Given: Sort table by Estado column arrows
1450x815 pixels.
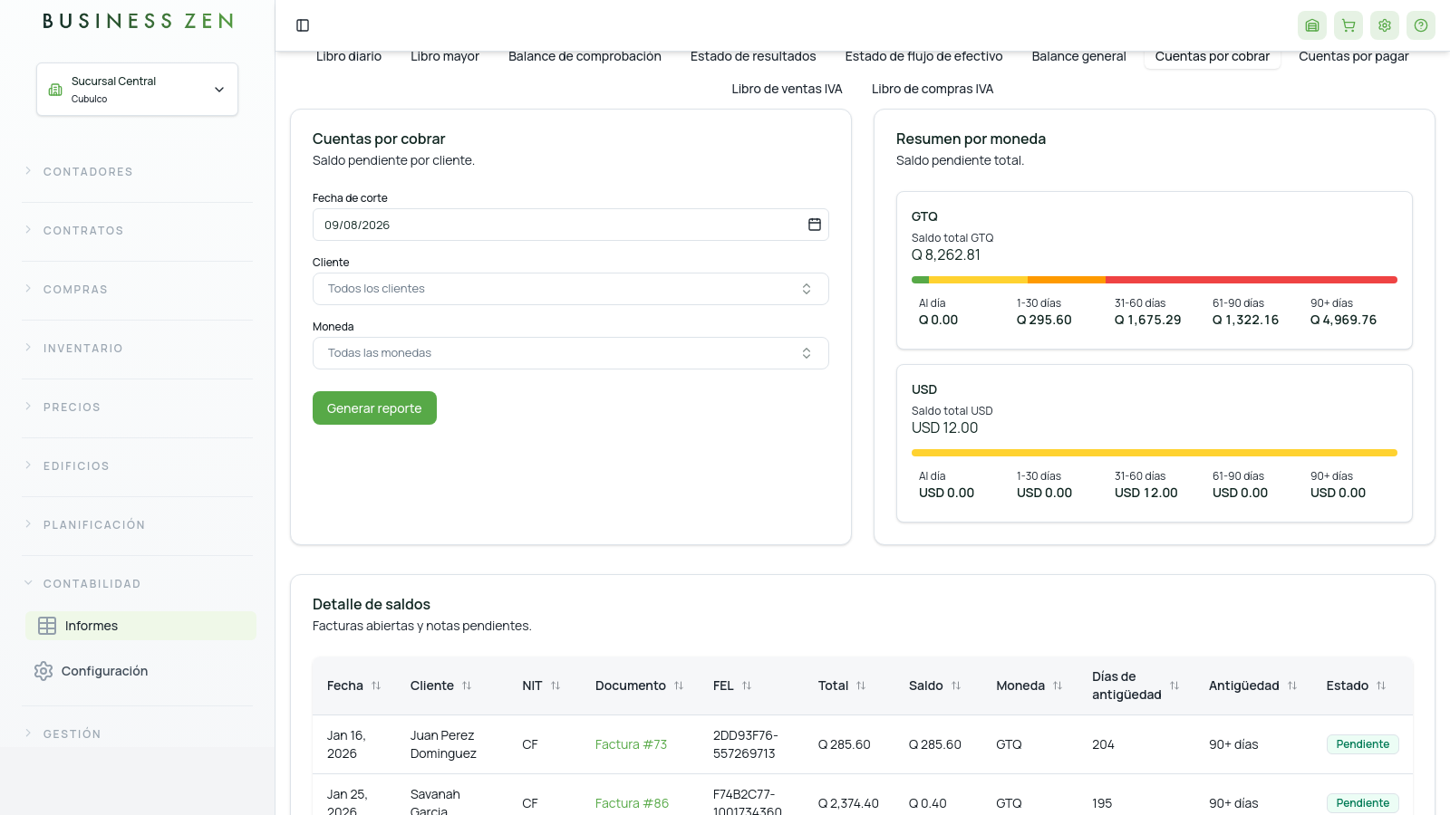Looking at the screenshot, I should 1380,686.
